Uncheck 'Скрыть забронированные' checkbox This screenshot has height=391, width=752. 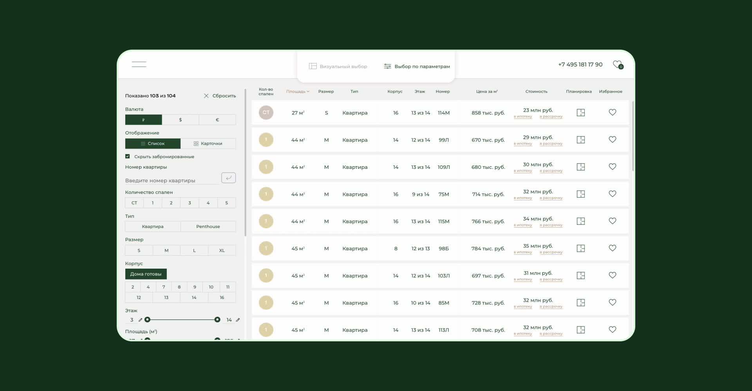[x=128, y=156]
